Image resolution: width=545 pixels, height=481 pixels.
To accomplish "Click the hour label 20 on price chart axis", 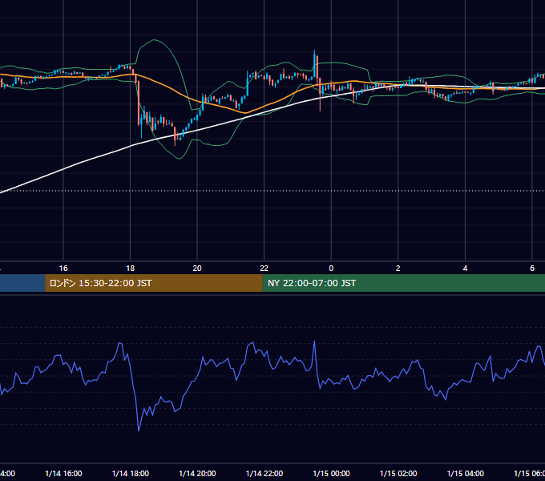I will point(197,269).
